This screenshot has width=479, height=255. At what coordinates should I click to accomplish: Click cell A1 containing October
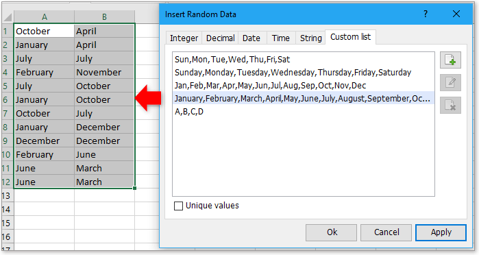44,31
